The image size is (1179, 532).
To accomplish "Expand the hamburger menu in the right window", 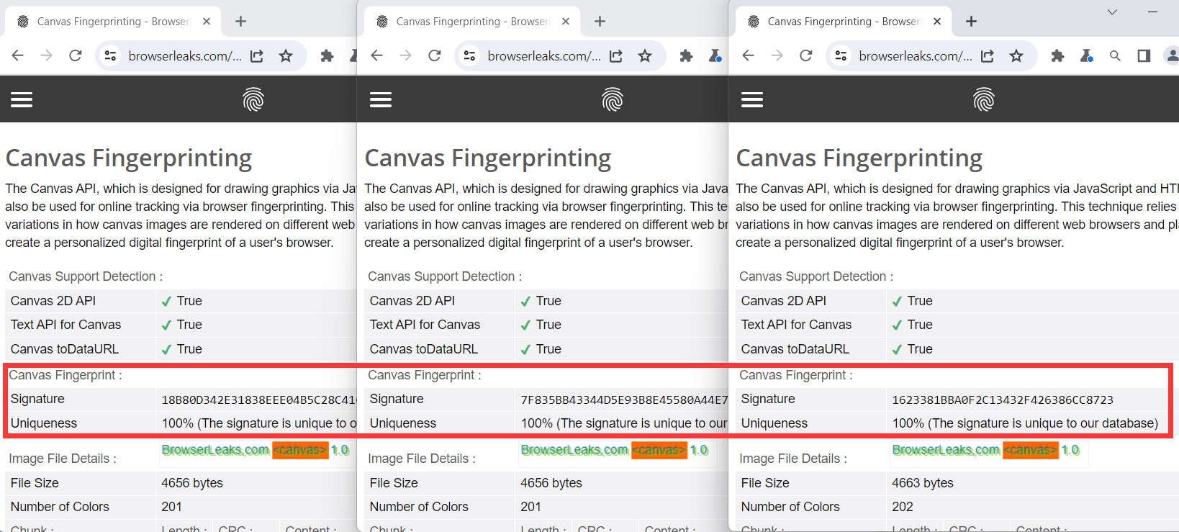I will 751,99.
